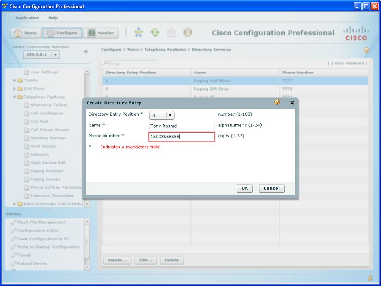The width and height of the screenshot is (381, 286).
Task: Select Night Service Bell tree item
Action: (45, 163)
